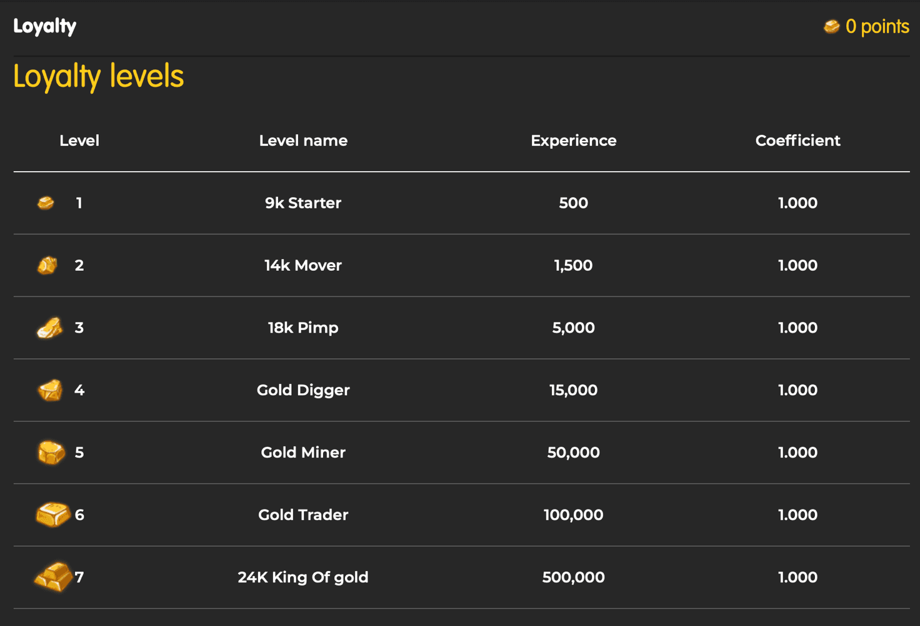Image resolution: width=920 pixels, height=626 pixels.
Task: Click the level 7 stacked gold bars icon
Action: (x=53, y=577)
